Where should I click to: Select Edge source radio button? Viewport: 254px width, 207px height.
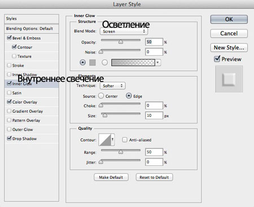pos(129,96)
